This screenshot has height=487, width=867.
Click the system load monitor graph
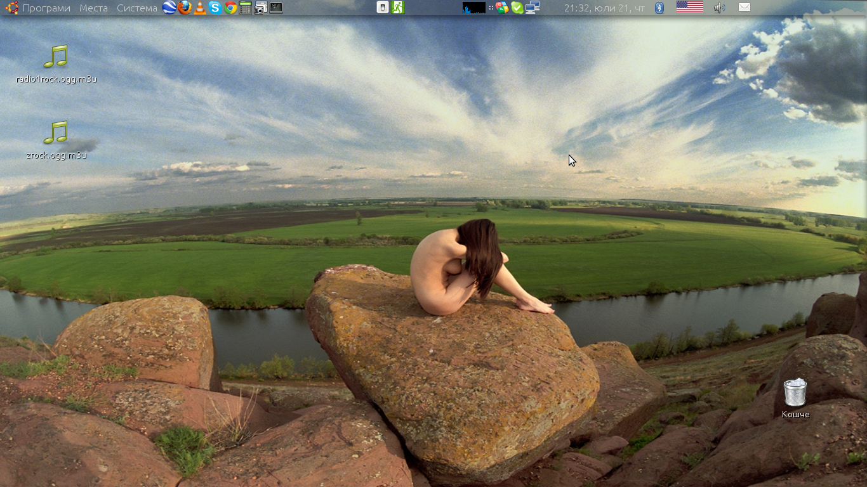(474, 8)
